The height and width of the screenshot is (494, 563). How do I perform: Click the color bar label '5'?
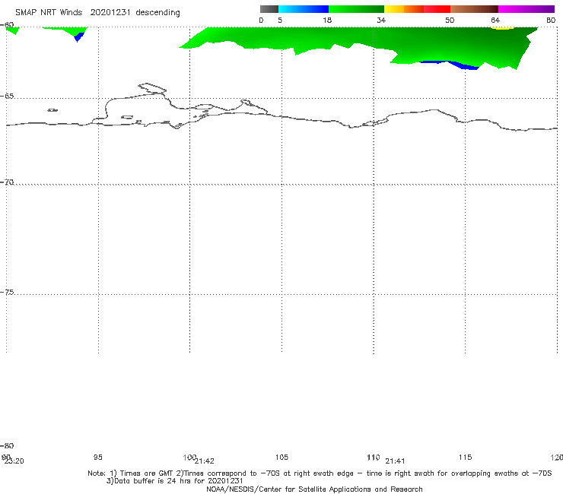coord(280,20)
